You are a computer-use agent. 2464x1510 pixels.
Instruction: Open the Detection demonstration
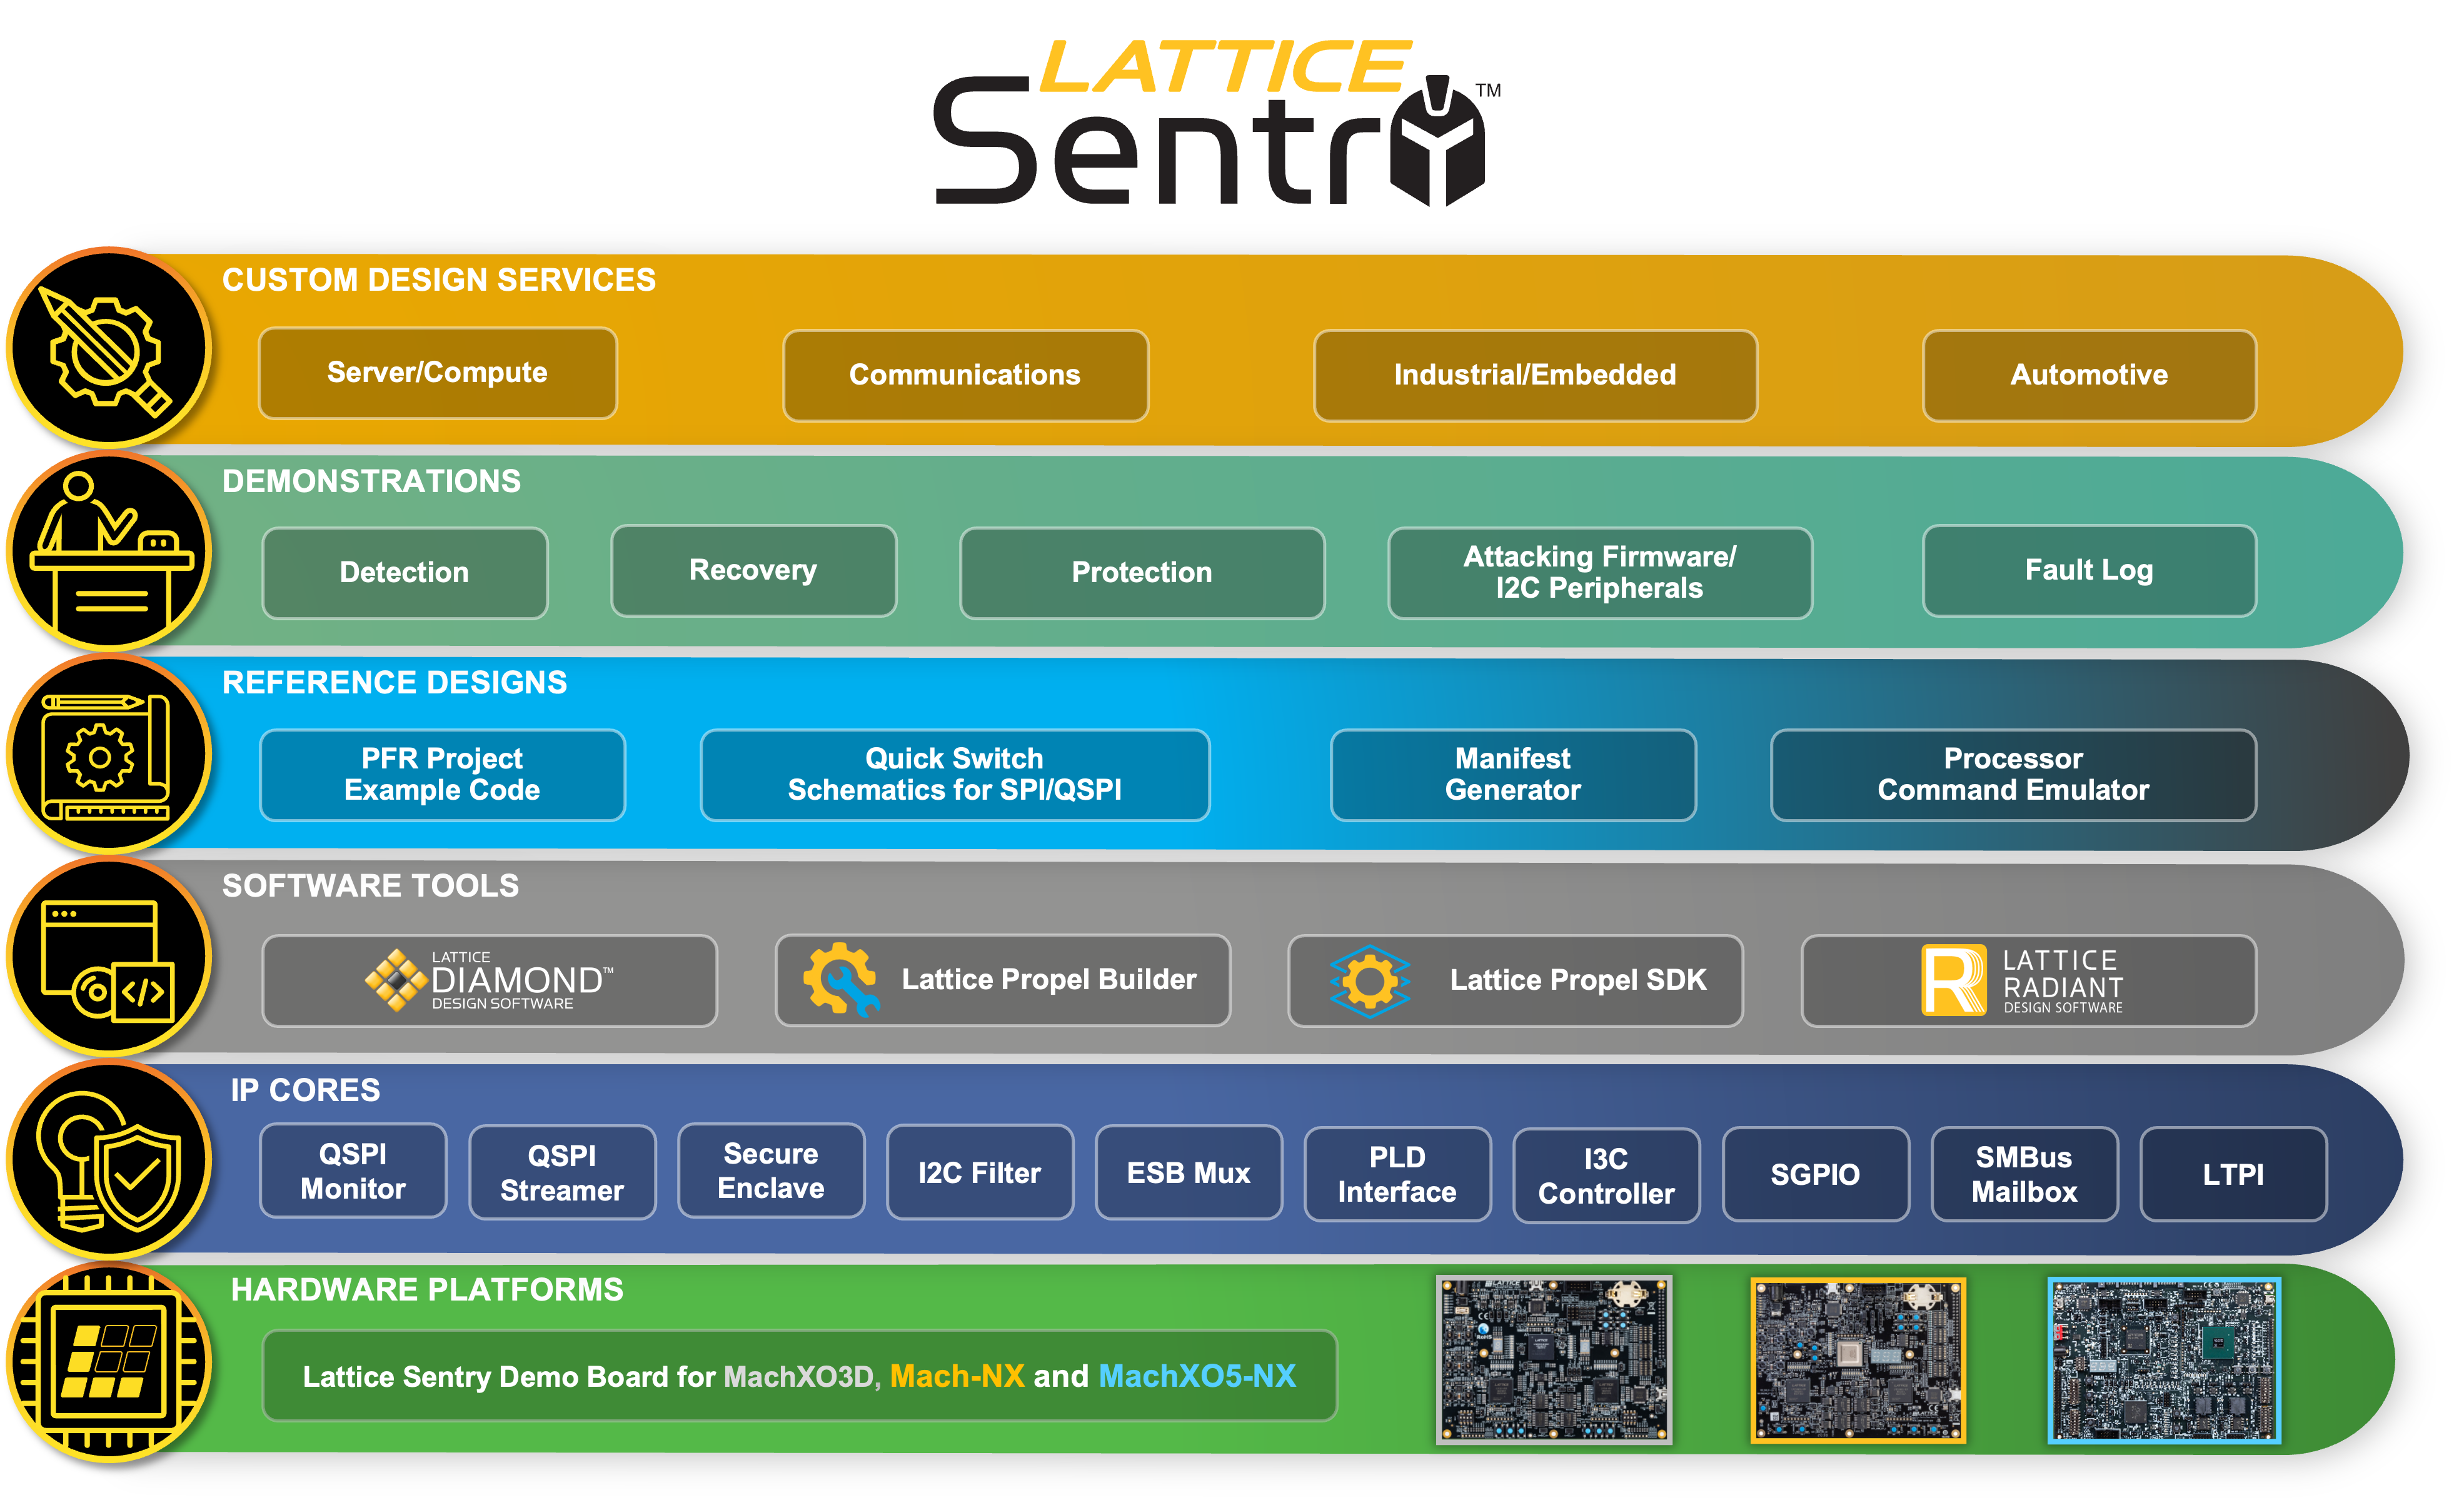tap(405, 573)
